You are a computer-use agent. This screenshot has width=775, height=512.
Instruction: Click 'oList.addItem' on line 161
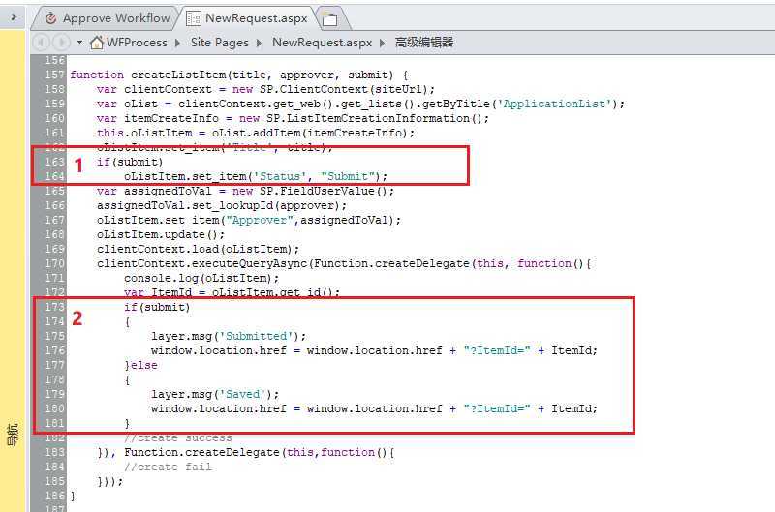tap(256, 133)
